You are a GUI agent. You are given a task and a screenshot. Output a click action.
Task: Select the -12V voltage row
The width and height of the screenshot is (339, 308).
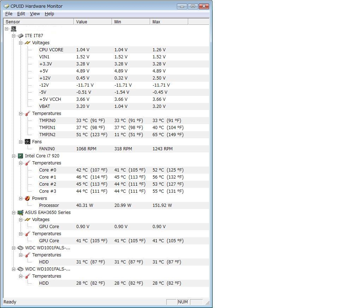[x=124, y=85]
